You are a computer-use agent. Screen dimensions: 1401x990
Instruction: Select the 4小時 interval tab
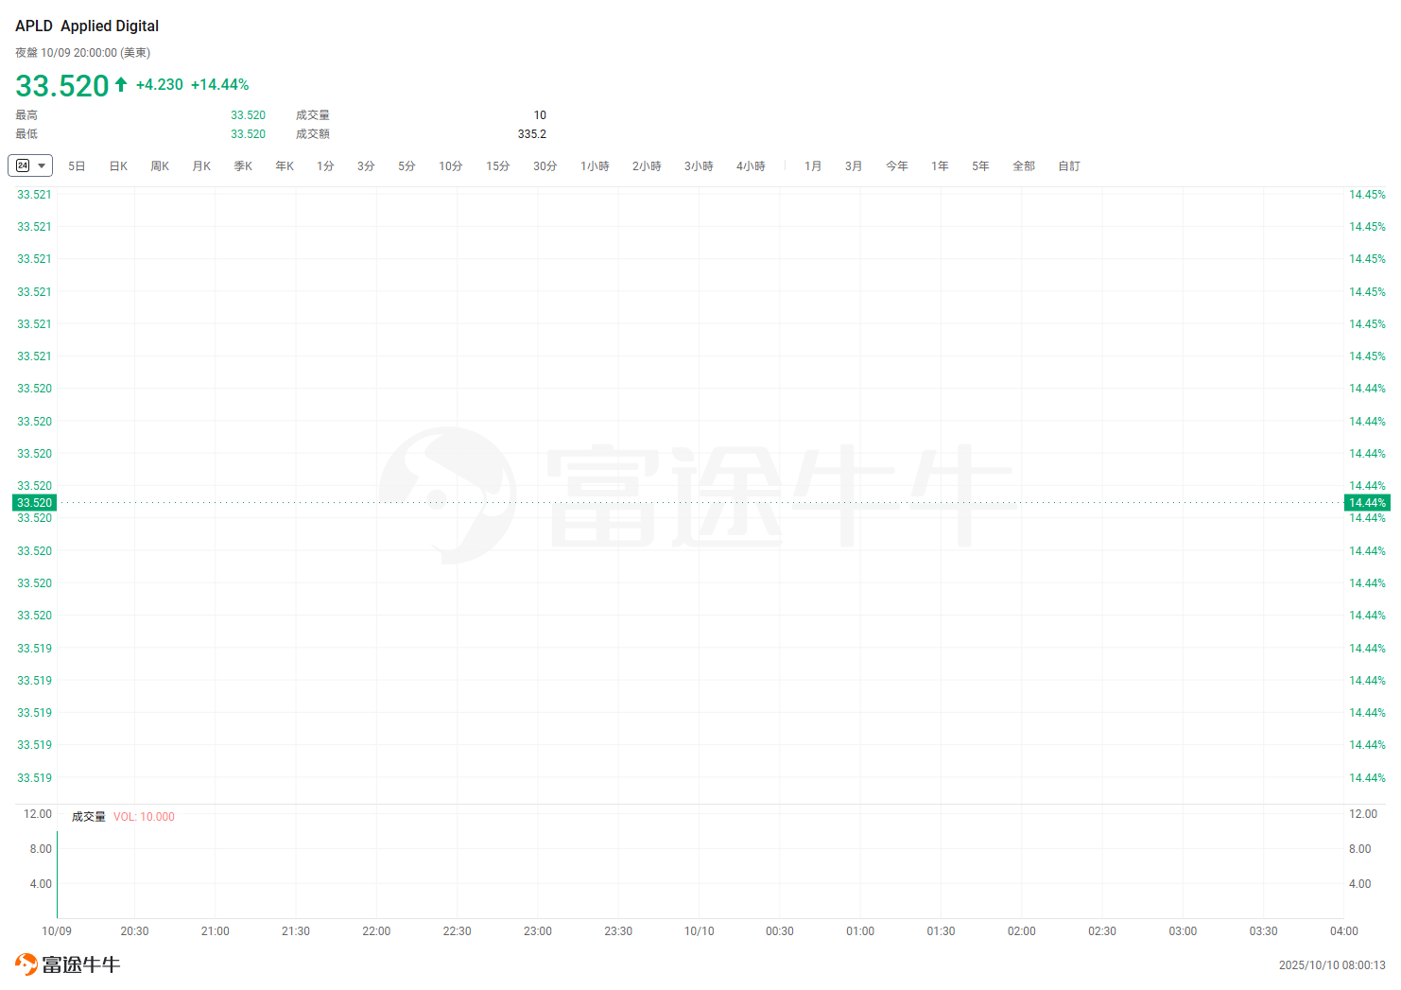click(x=751, y=166)
